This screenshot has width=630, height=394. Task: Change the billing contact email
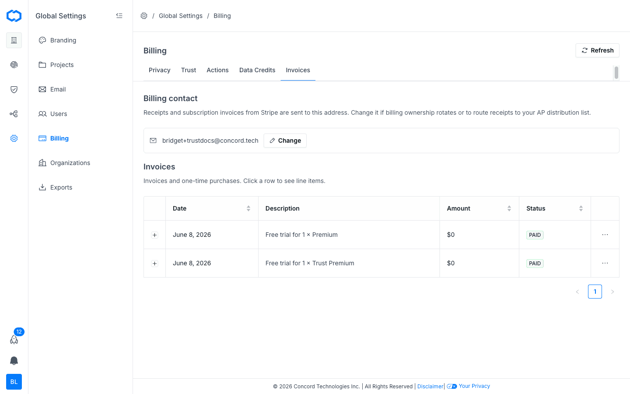(x=285, y=141)
